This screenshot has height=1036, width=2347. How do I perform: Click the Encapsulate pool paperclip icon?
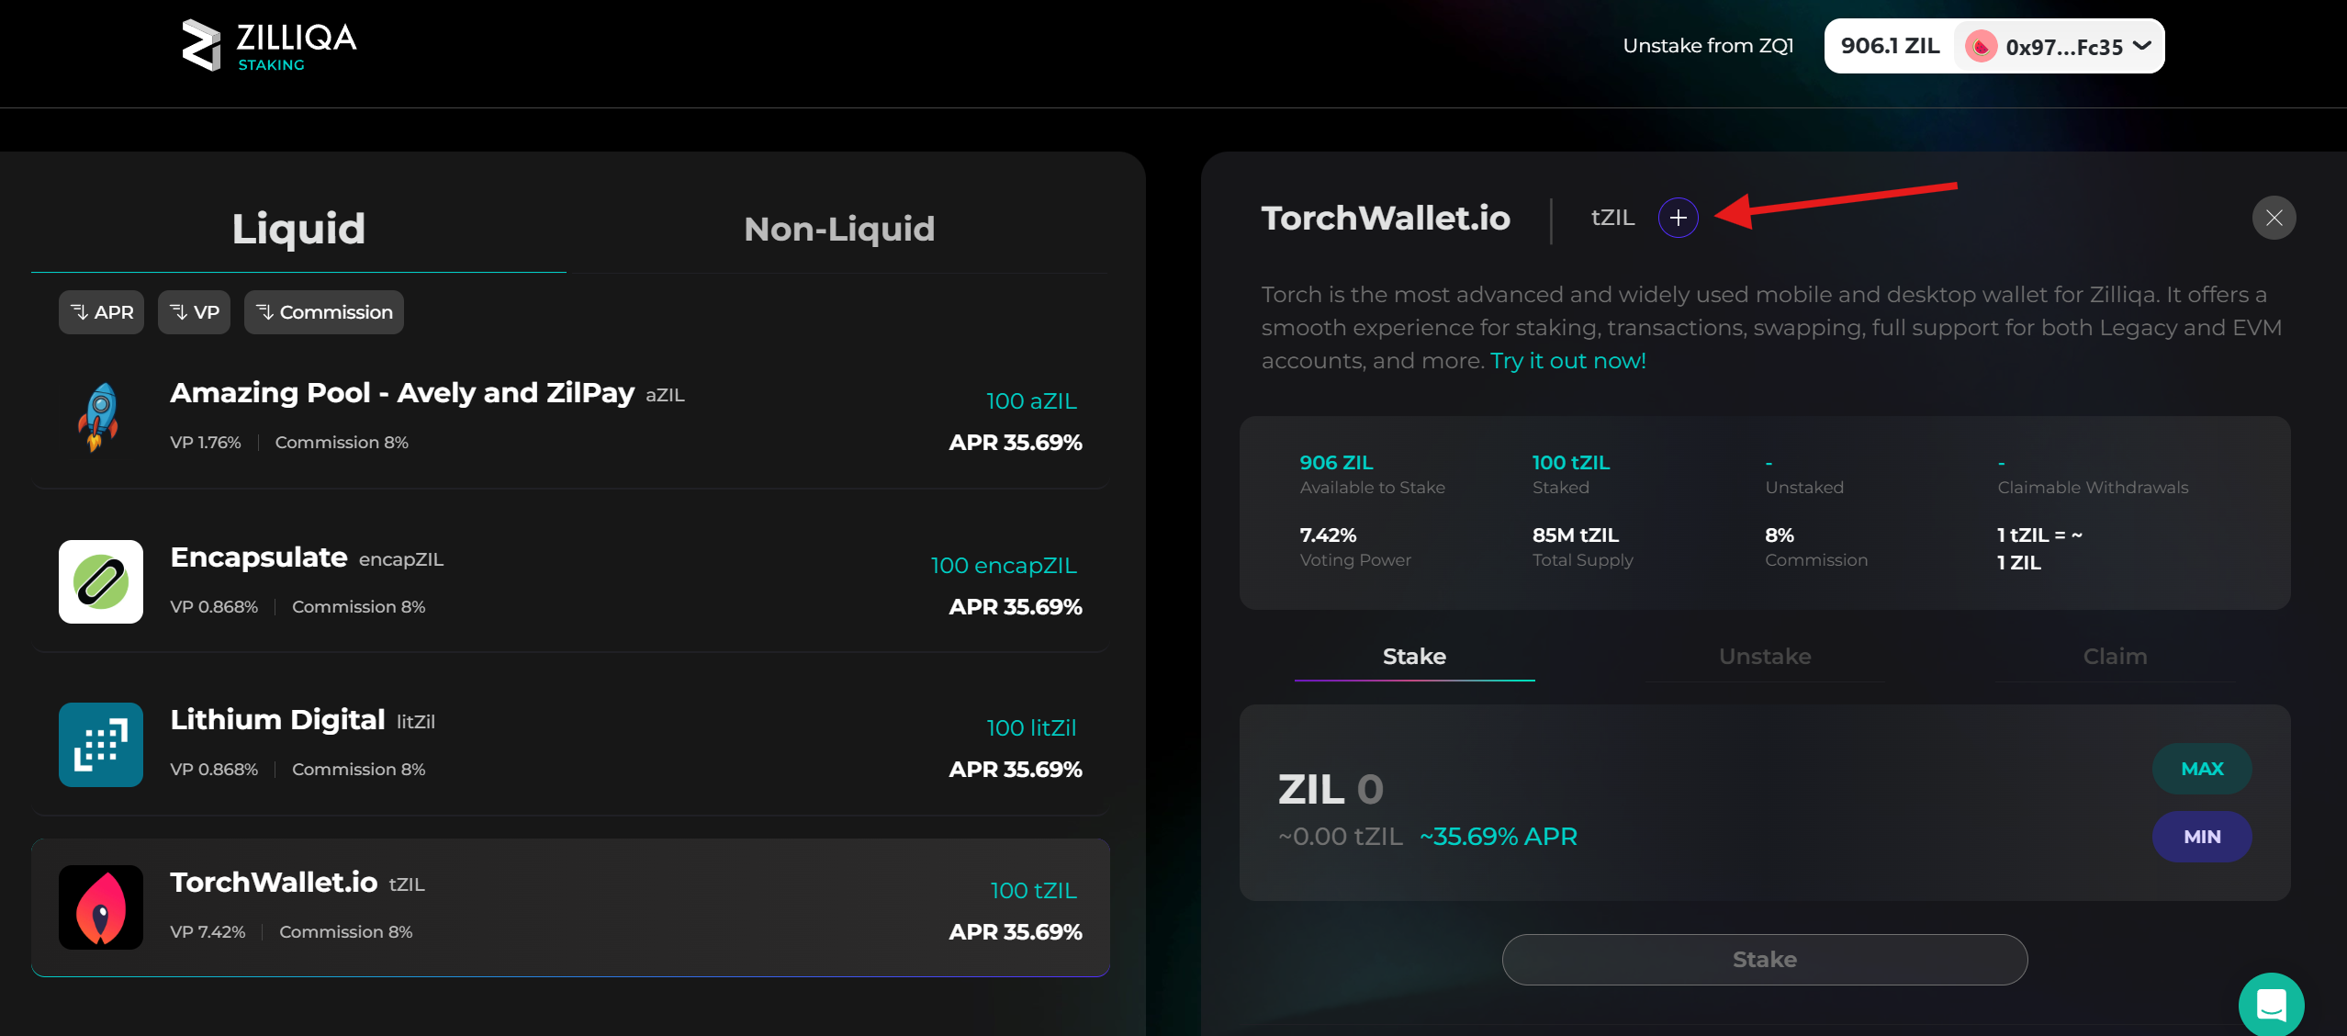pyautogui.click(x=99, y=581)
